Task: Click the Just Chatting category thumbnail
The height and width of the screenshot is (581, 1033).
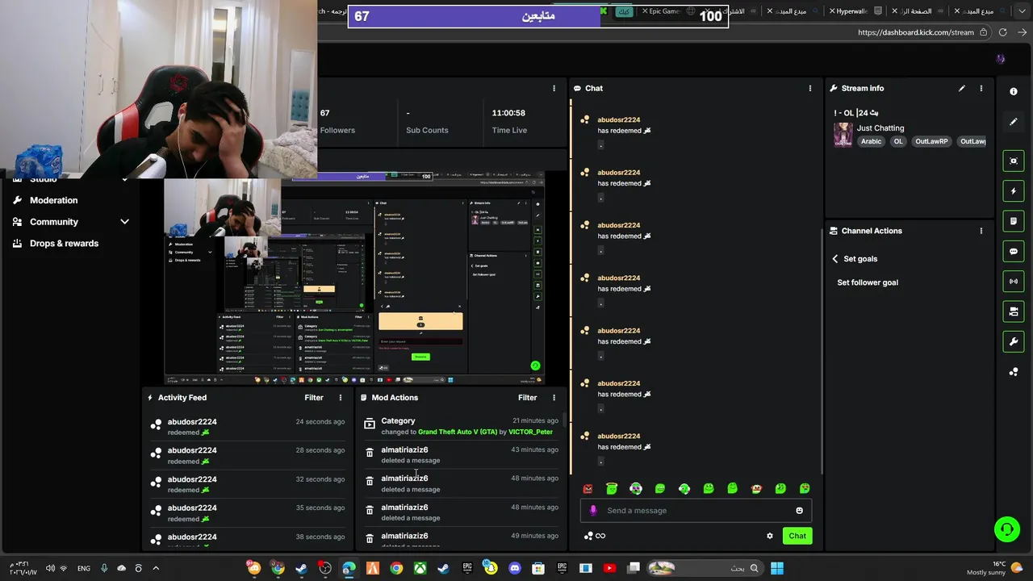Action: [x=843, y=135]
